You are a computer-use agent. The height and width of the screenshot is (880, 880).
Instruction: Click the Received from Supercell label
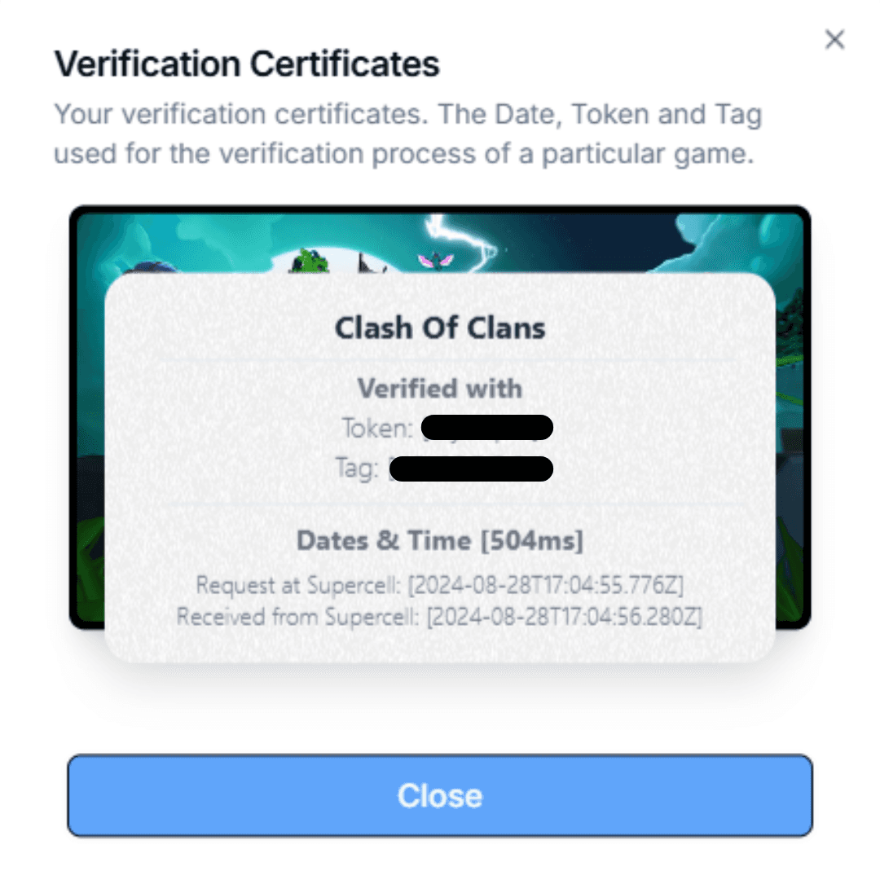[297, 616]
